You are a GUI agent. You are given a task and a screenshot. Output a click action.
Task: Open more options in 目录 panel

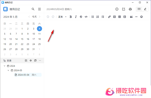coord(40,61)
